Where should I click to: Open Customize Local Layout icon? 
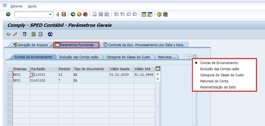pyautogui.click(x=165, y=14)
